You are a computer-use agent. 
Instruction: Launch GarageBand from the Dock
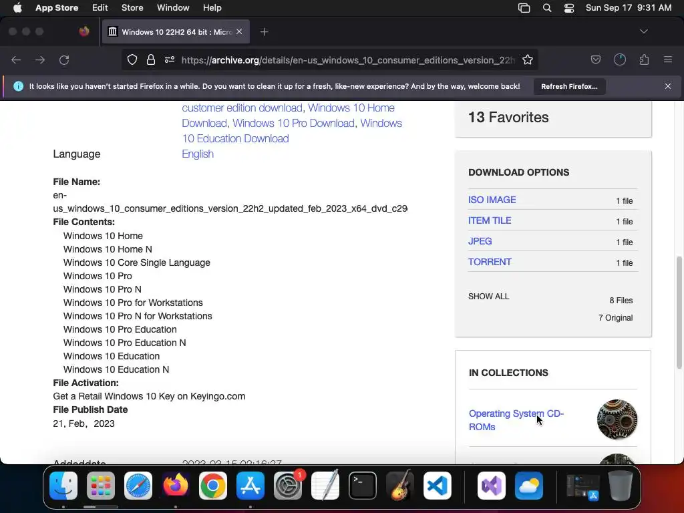[x=400, y=485]
